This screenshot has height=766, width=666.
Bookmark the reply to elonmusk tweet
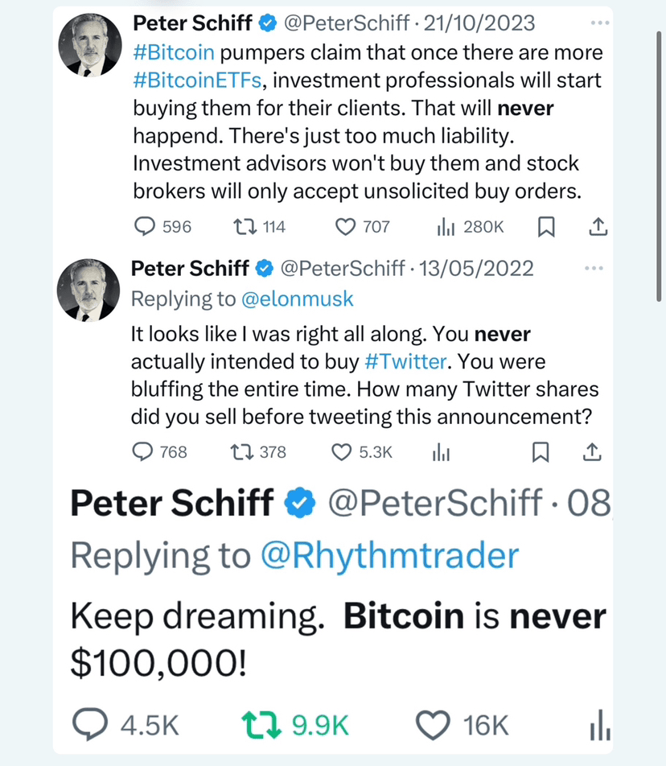pyautogui.click(x=541, y=453)
